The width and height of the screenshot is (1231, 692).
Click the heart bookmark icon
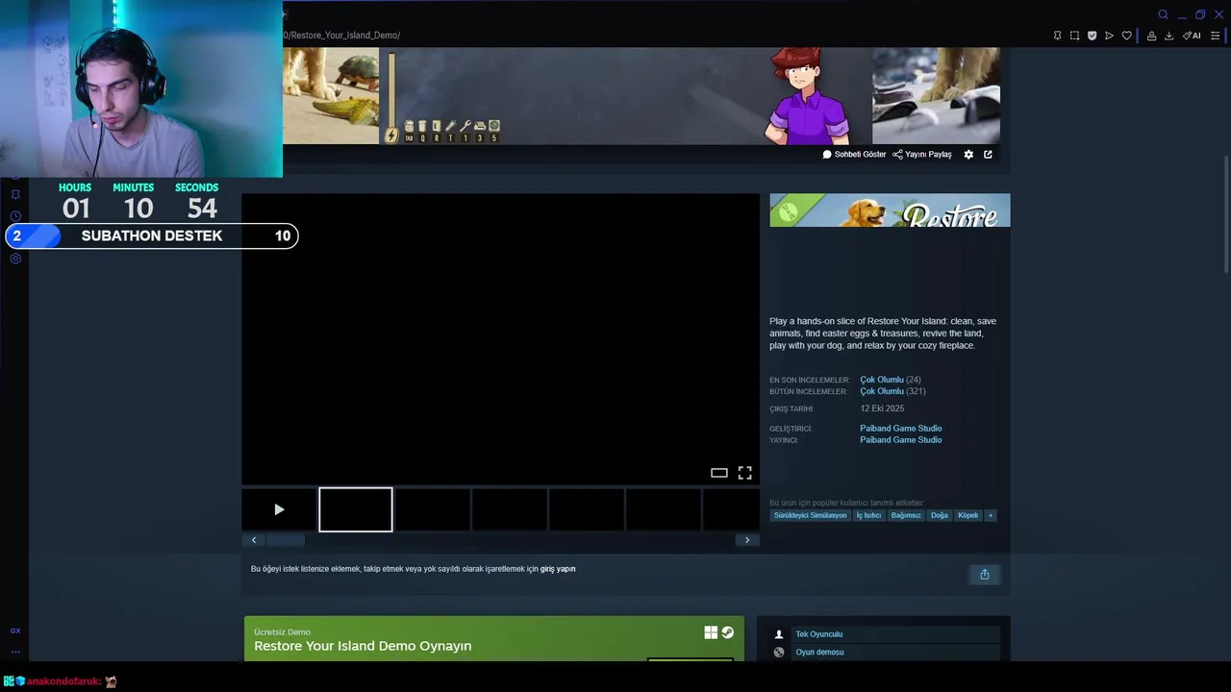pos(1127,36)
